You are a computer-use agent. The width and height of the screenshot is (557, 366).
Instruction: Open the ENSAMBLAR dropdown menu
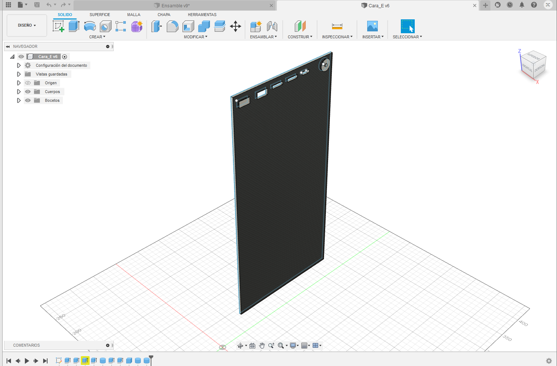263,37
